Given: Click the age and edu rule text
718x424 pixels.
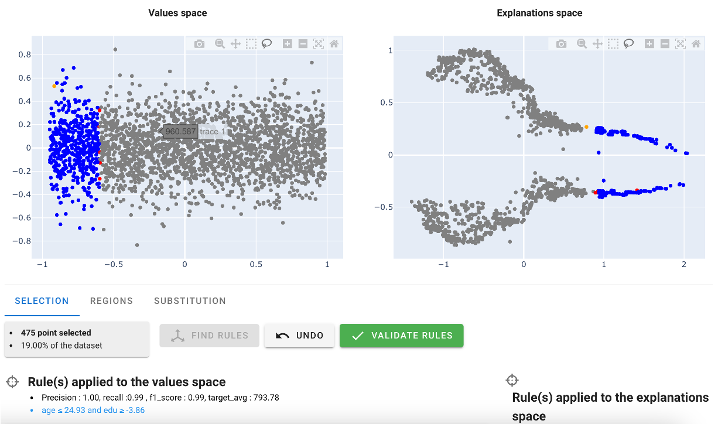Looking at the screenshot, I should click(93, 410).
